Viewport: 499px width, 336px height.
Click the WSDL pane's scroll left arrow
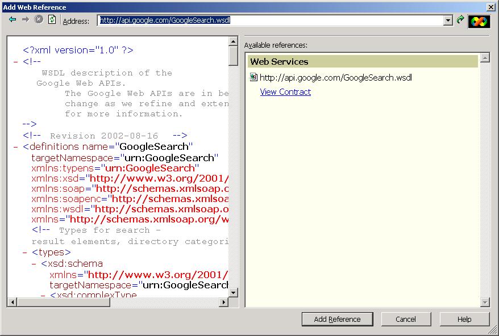pos(13,302)
